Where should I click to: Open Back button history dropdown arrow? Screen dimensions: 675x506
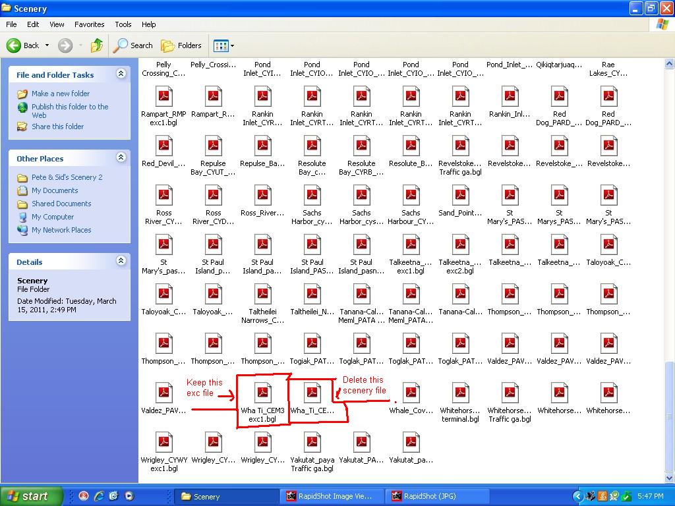click(x=47, y=45)
